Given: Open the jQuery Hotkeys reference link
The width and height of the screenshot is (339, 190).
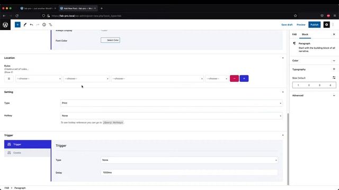Looking at the screenshot, I should pyautogui.click(x=113, y=122).
